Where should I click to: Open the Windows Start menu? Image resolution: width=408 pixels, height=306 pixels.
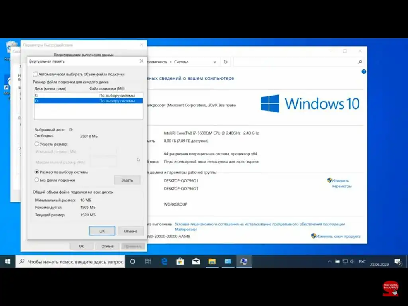coord(8,261)
